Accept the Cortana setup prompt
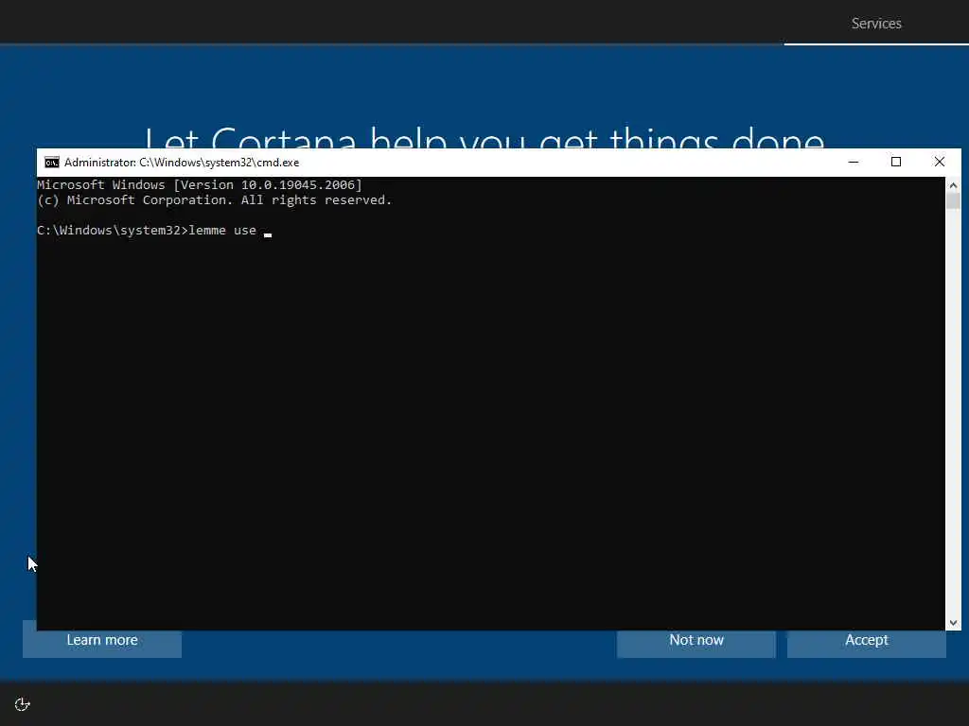Screen dimensions: 969x726 pyautogui.click(x=867, y=640)
